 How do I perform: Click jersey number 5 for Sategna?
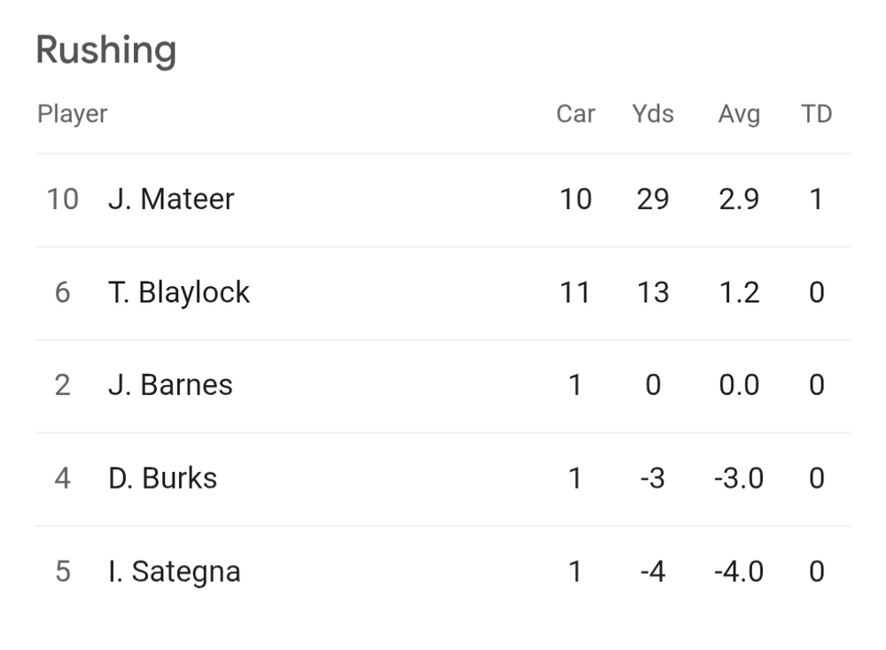[62, 571]
